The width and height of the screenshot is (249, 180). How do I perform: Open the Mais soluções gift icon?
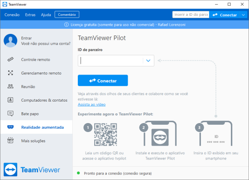10,141
